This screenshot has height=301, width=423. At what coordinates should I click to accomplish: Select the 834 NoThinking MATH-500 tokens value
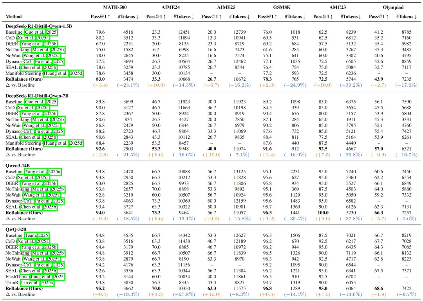pos(128,120)
